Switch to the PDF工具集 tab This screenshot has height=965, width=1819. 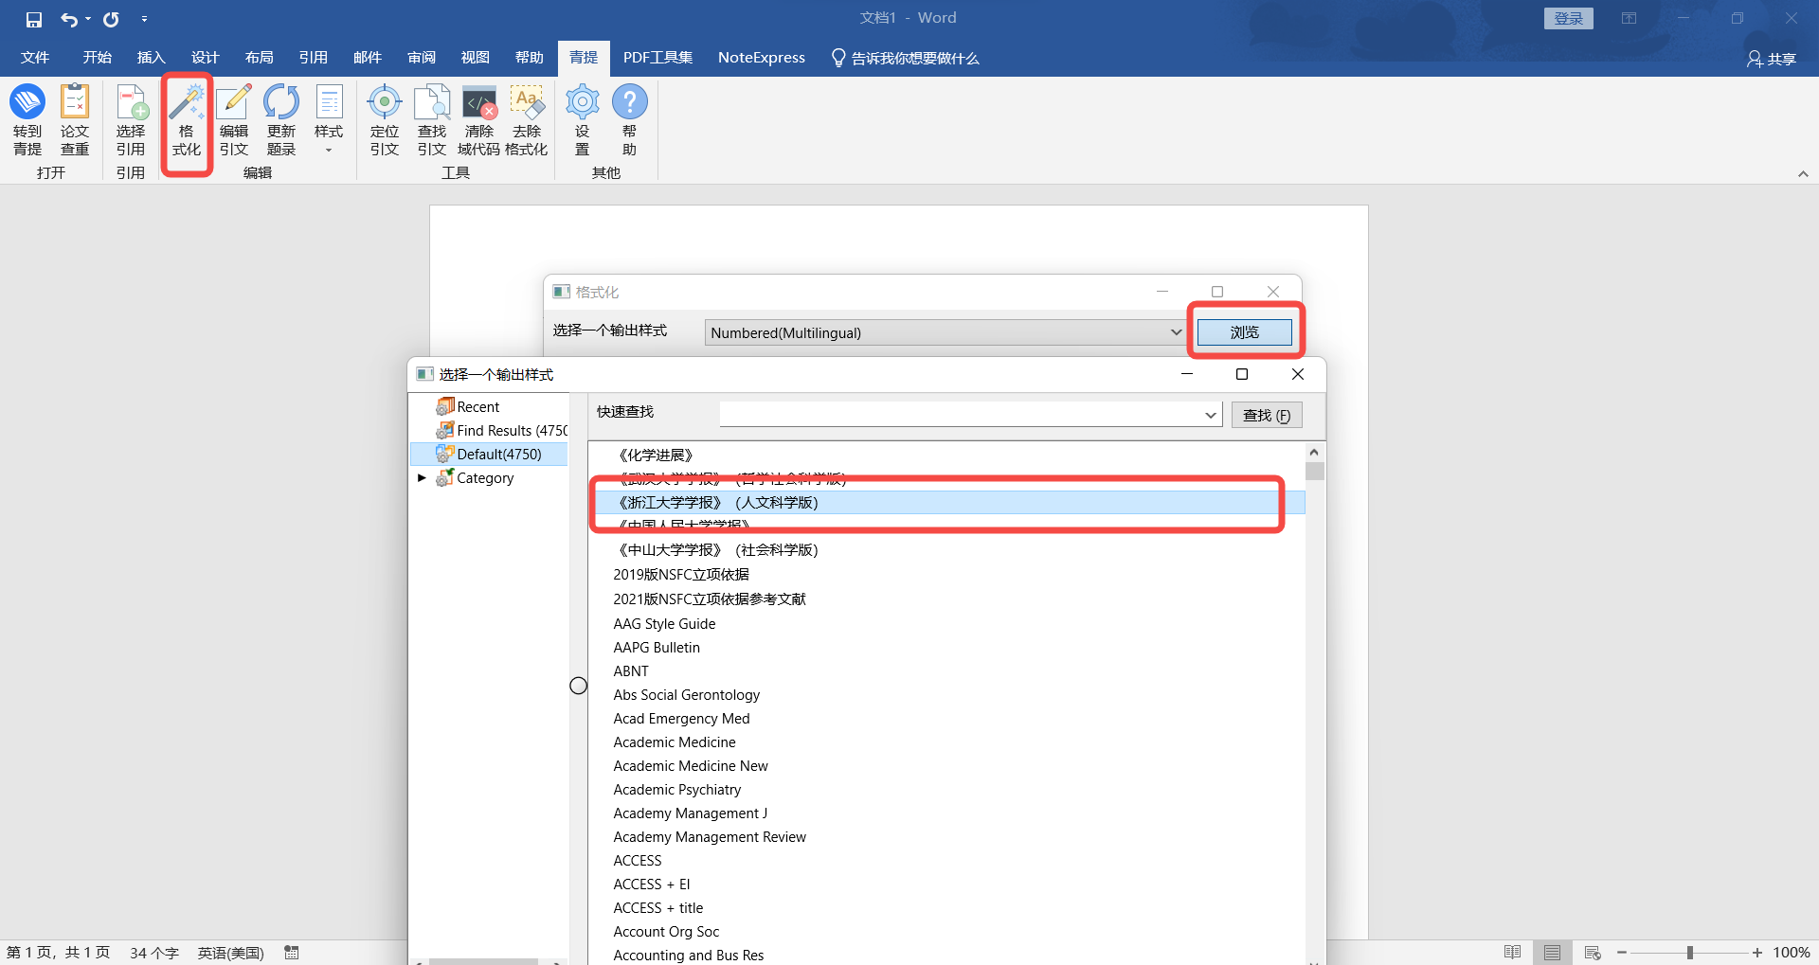(657, 58)
